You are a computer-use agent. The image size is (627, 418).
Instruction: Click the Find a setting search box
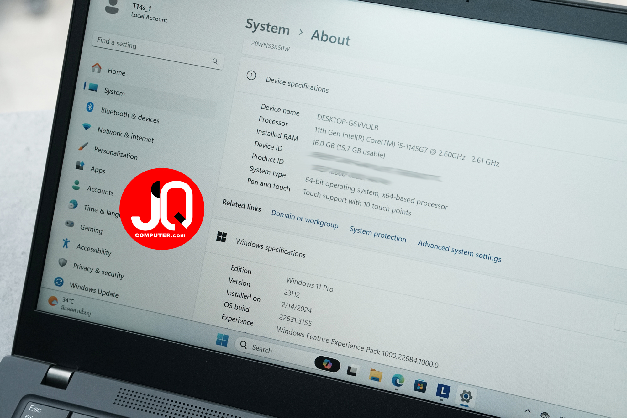click(x=157, y=50)
